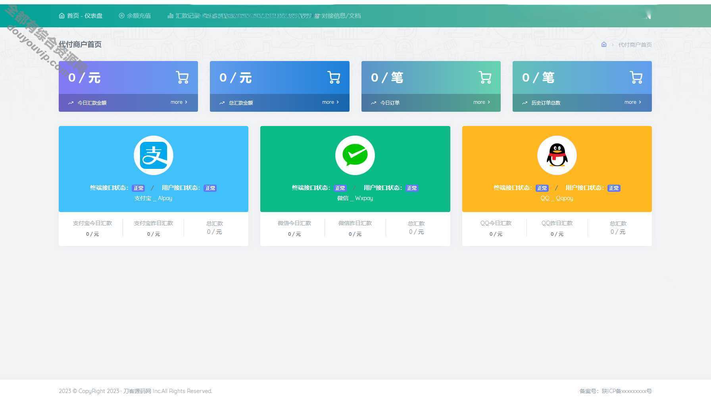711x403 pixels.
Task: Click the trend icon beside 今日订单
Action: 373,103
